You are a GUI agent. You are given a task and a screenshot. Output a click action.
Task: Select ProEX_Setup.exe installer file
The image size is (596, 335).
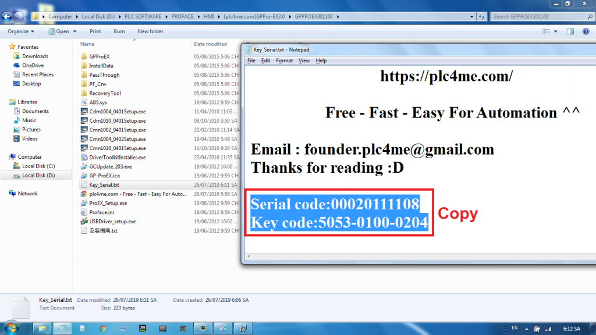click(x=108, y=203)
